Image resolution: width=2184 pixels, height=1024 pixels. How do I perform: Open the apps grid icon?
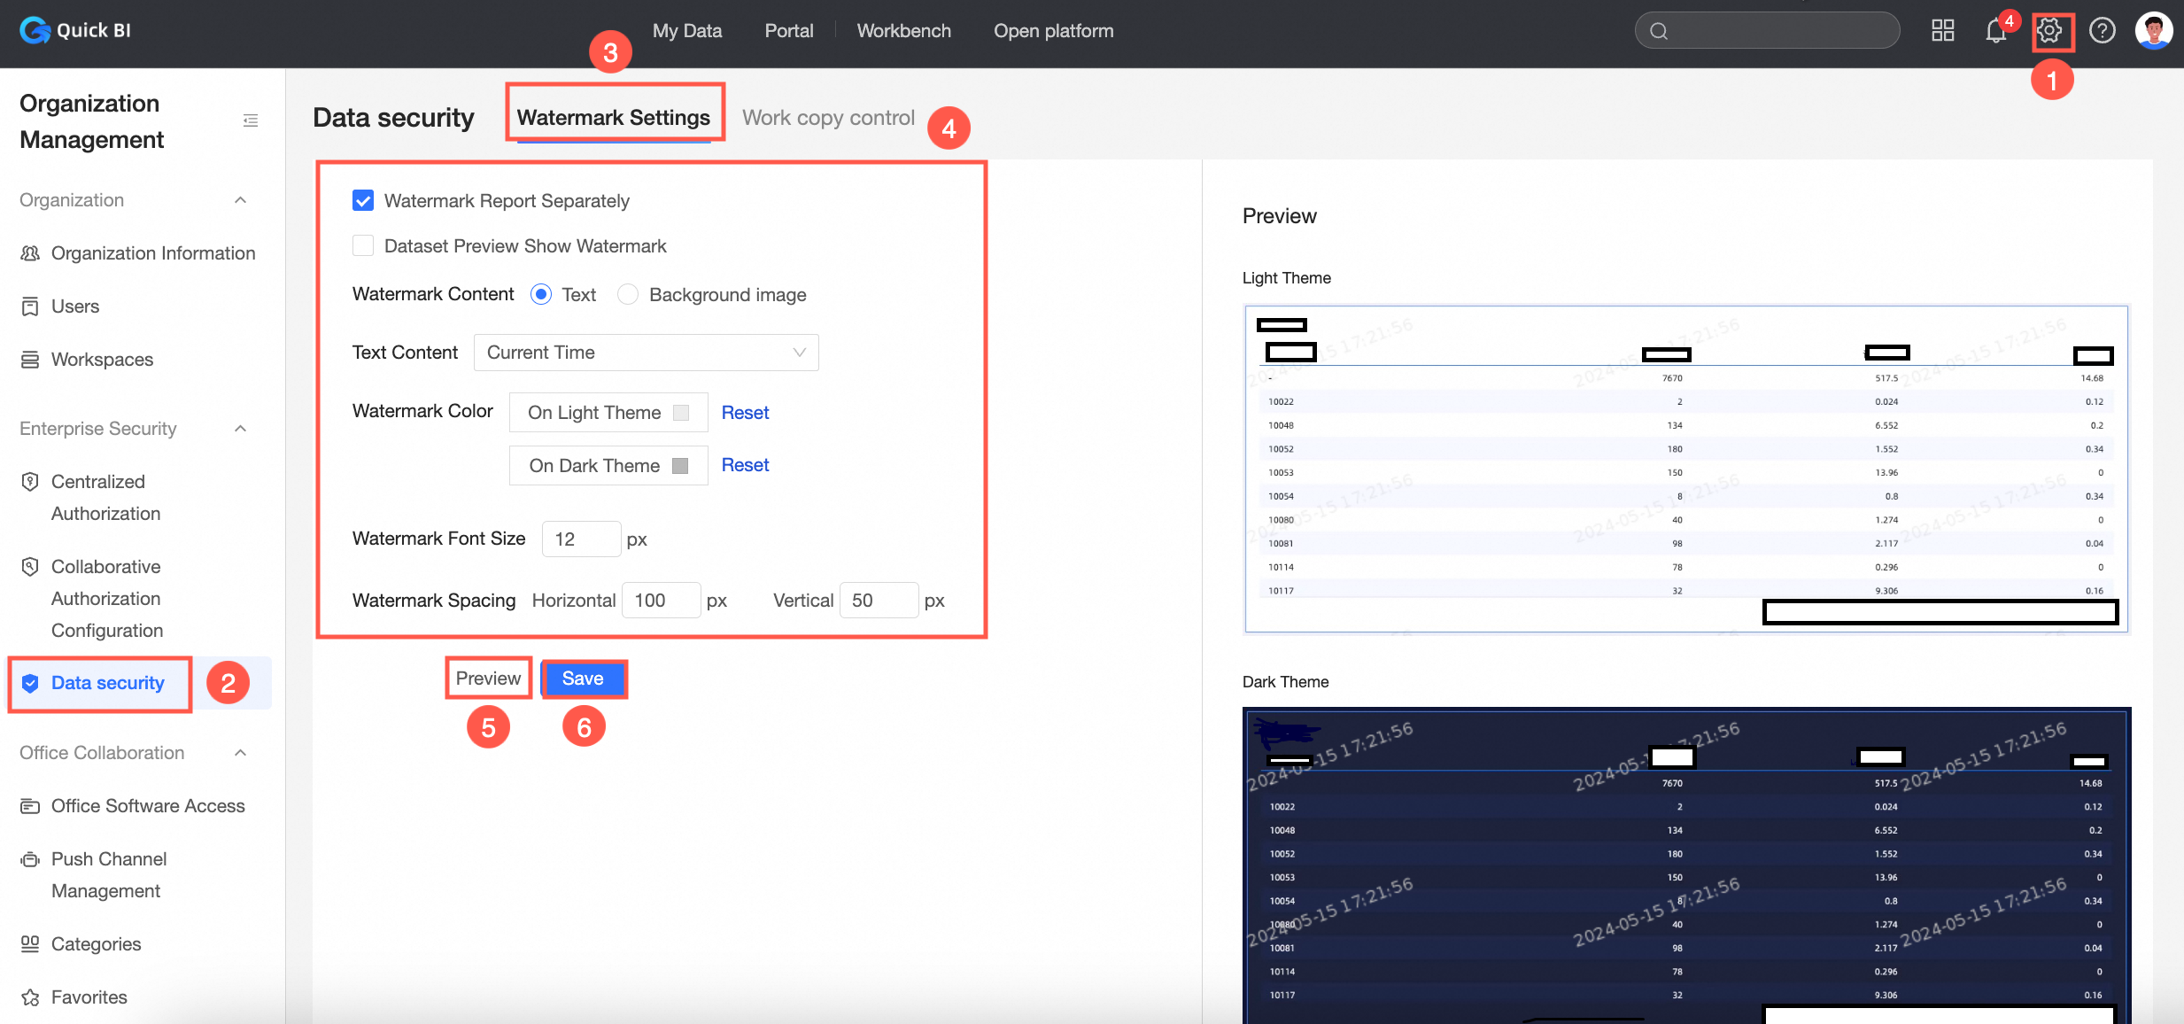pyautogui.click(x=1942, y=31)
